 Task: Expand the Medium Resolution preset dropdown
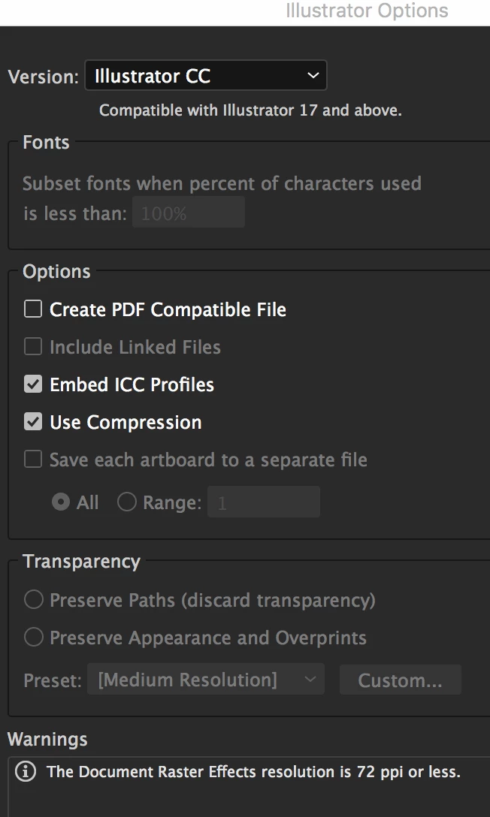point(206,679)
